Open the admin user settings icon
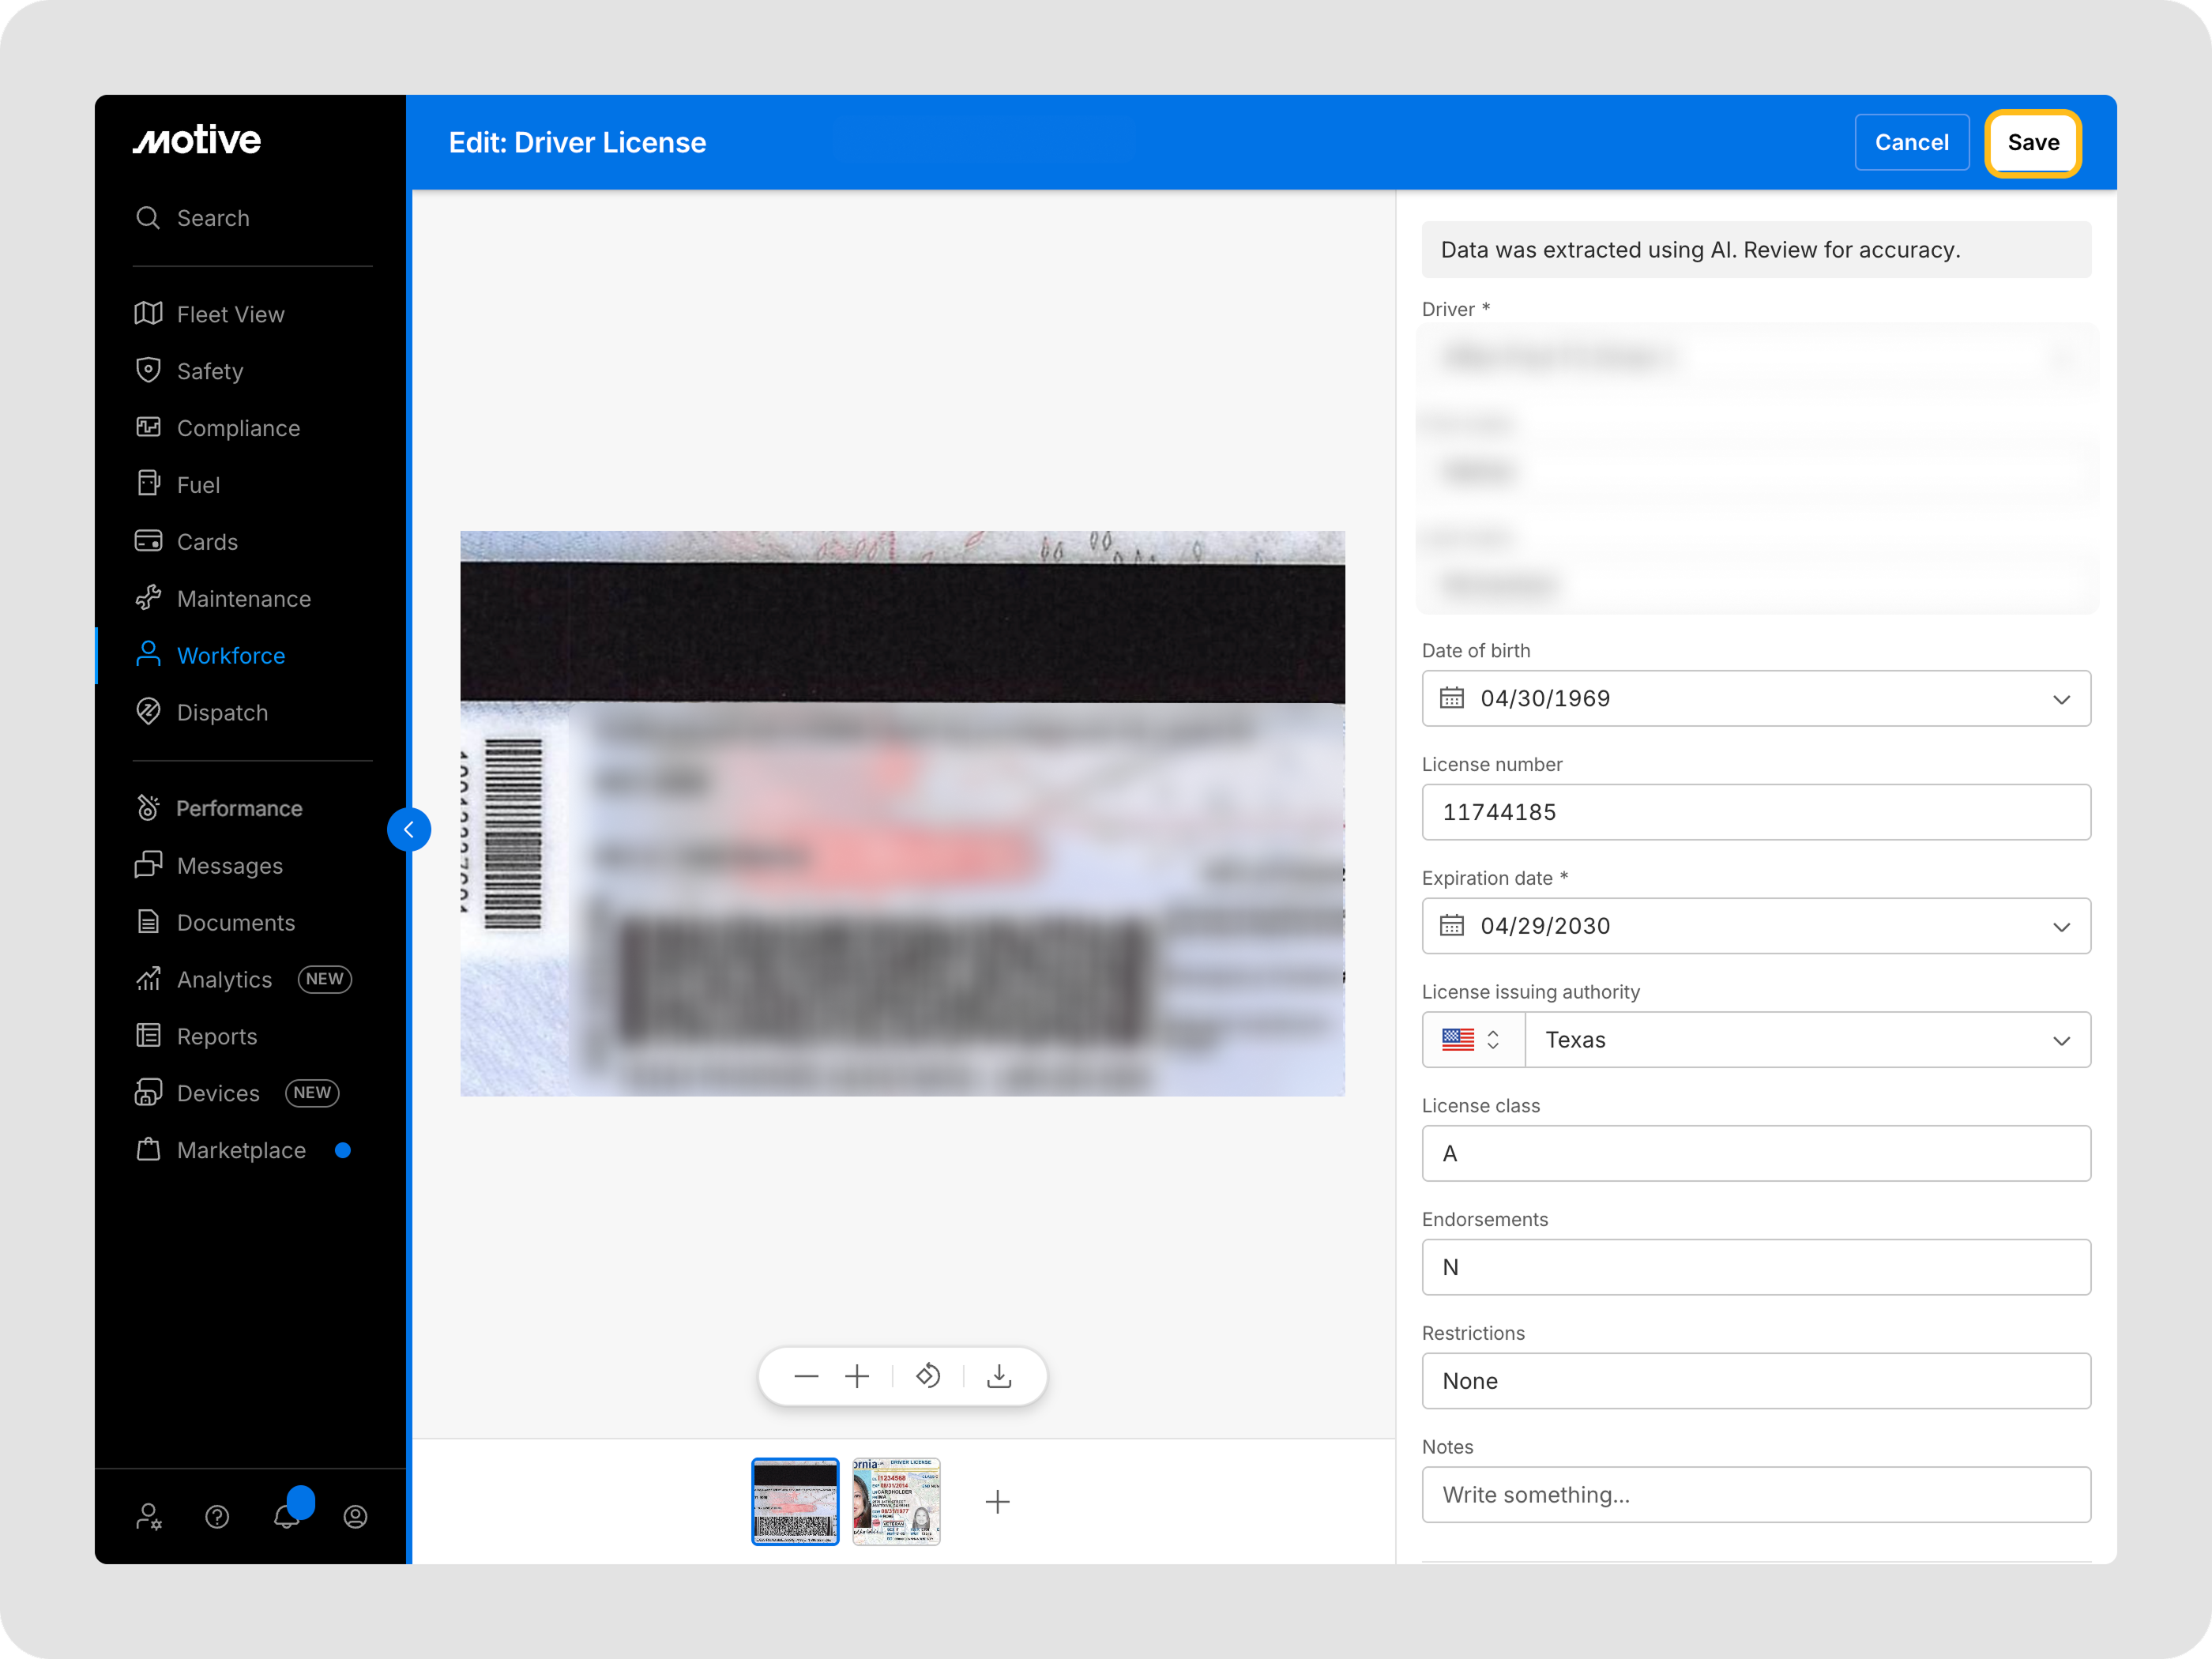 [x=149, y=1517]
